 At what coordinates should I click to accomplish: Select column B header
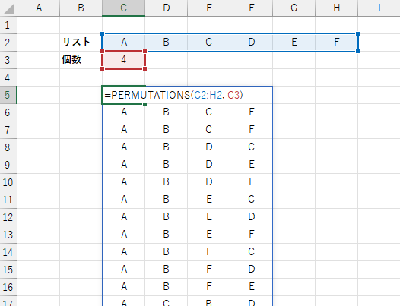tap(81, 8)
